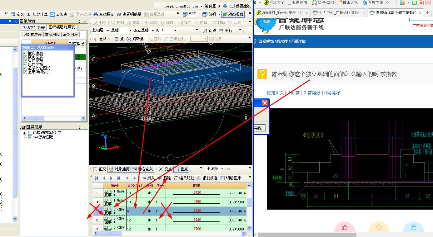Image resolution: width=433 pixels, height=237 pixels.
Task: Open 网址大全 bookmark
Action: point(274,2)
